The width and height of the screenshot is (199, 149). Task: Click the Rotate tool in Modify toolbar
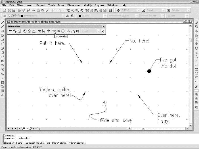click(196, 48)
